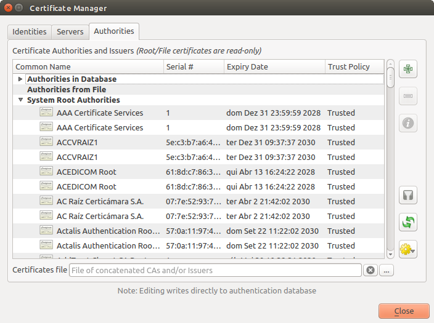Click the green plus add certificate icon
Image resolution: width=434 pixels, height=323 pixels.
(407, 70)
